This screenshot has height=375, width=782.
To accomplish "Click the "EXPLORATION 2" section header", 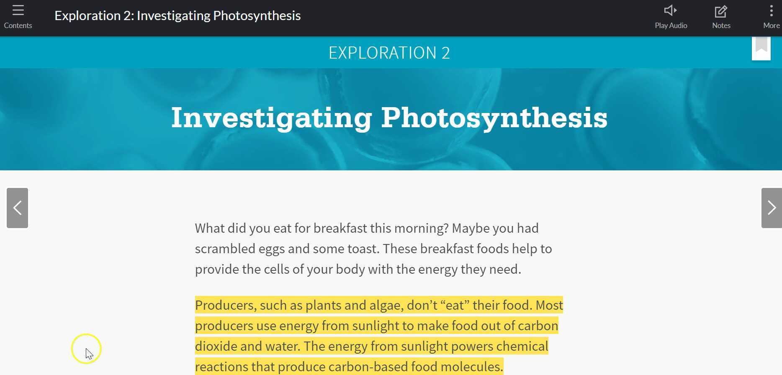I will (x=389, y=53).
